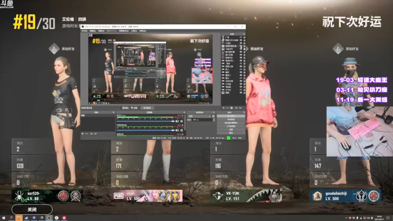
Task: Toggle visibility of the 绝地求生 source
Action: pyautogui.click(x=241, y=57)
